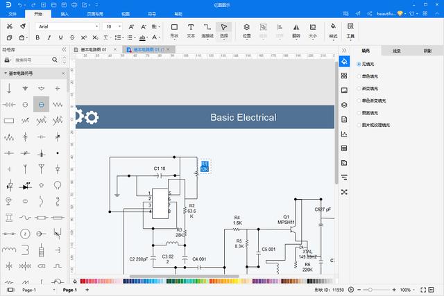Click the Print icon in the title bar
Image resolution: width=444 pixels, height=296 pixels.
[74, 5]
